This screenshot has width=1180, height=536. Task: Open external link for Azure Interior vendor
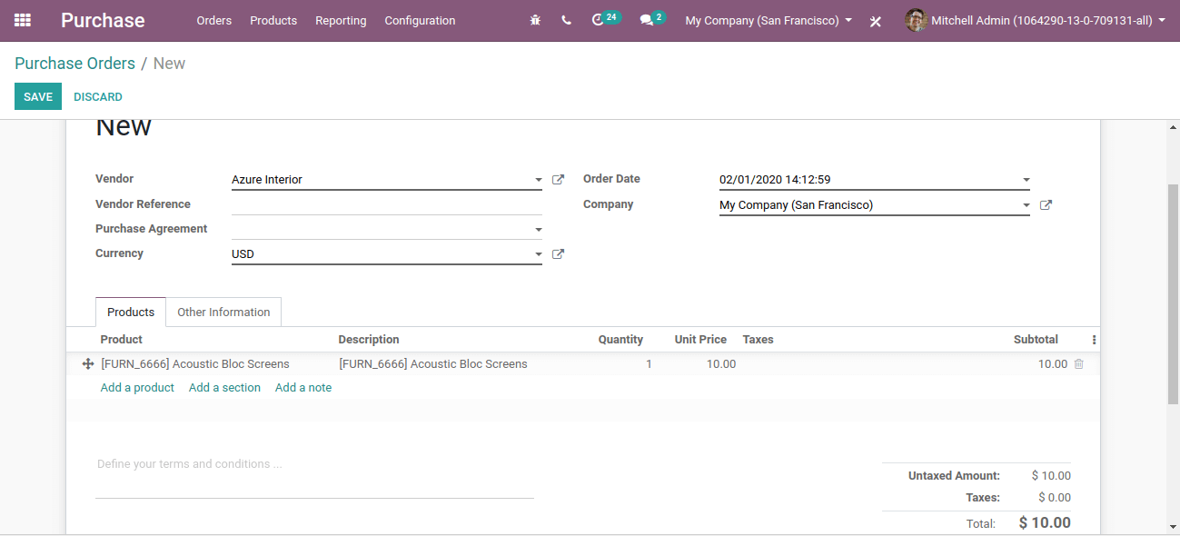(x=559, y=180)
